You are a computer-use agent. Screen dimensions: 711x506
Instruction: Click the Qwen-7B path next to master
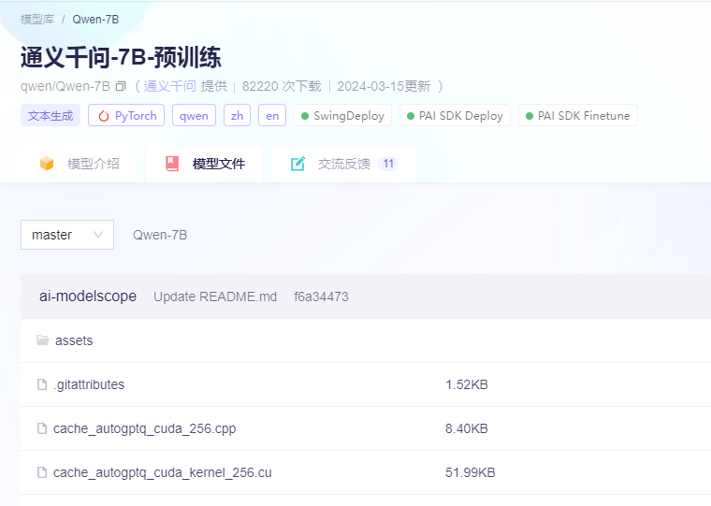pos(160,235)
